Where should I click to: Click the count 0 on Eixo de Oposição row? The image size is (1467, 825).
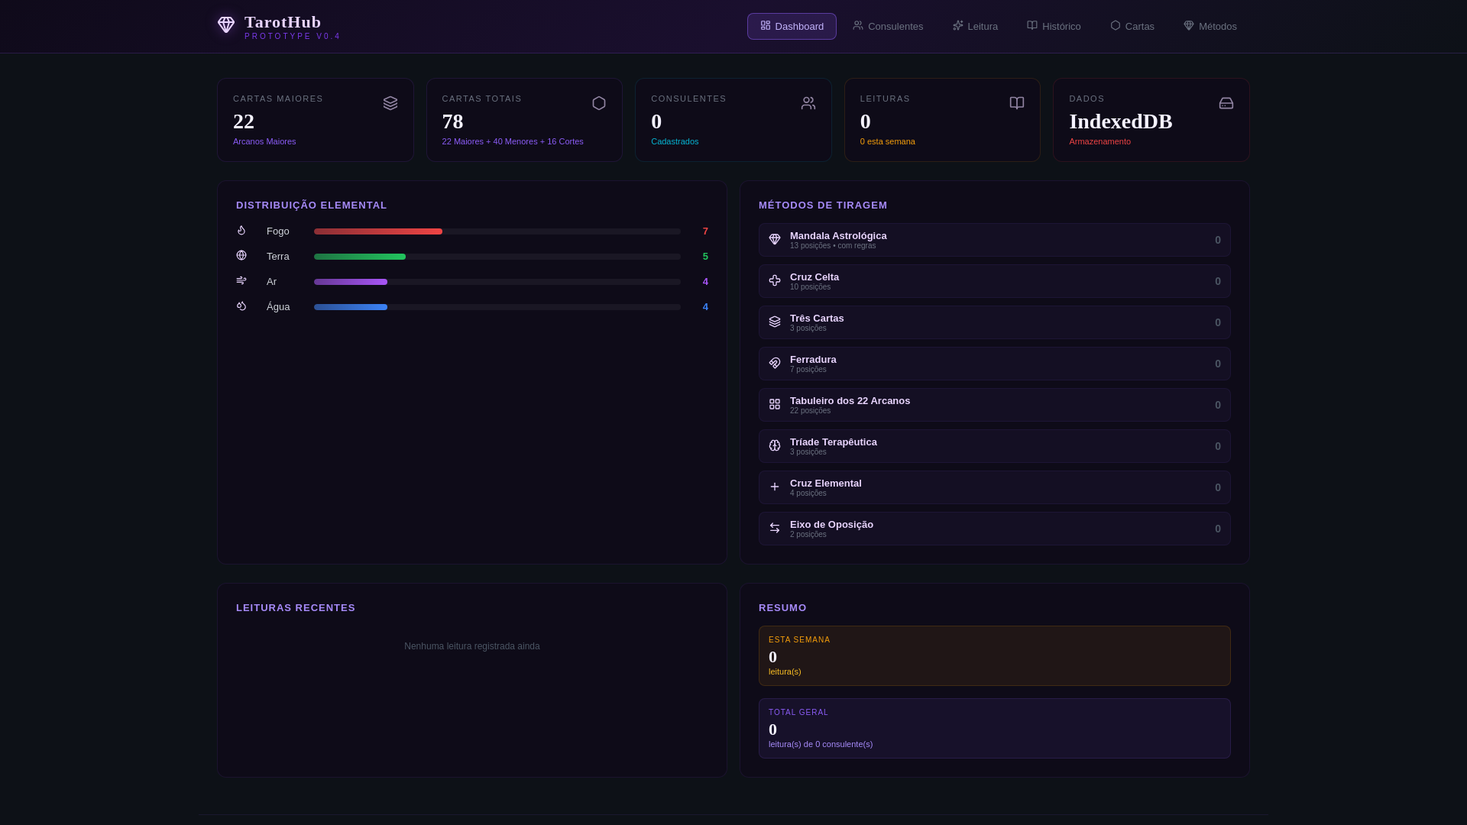coord(1218,529)
